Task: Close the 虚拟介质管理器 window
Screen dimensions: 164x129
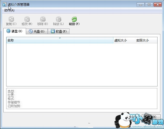Action: point(158,5)
